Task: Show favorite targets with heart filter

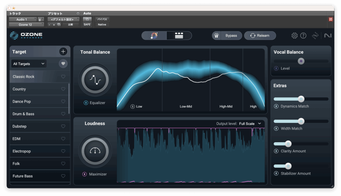Action: [63, 64]
